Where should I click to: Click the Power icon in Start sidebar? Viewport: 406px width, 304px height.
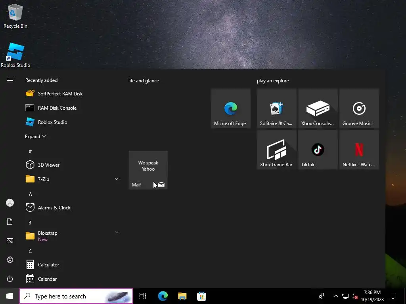pyautogui.click(x=10, y=279)
